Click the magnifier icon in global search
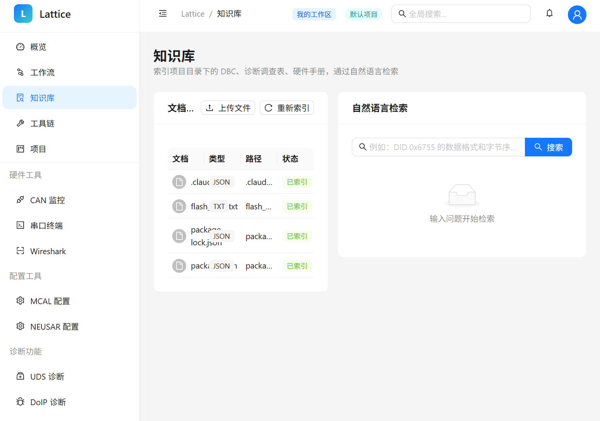This screenshot has height=421, width=600. [402, 14]
